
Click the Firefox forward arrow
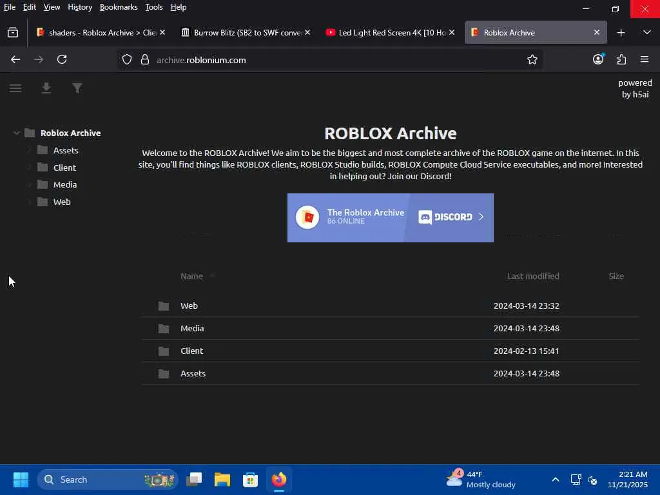click(39, 60)
